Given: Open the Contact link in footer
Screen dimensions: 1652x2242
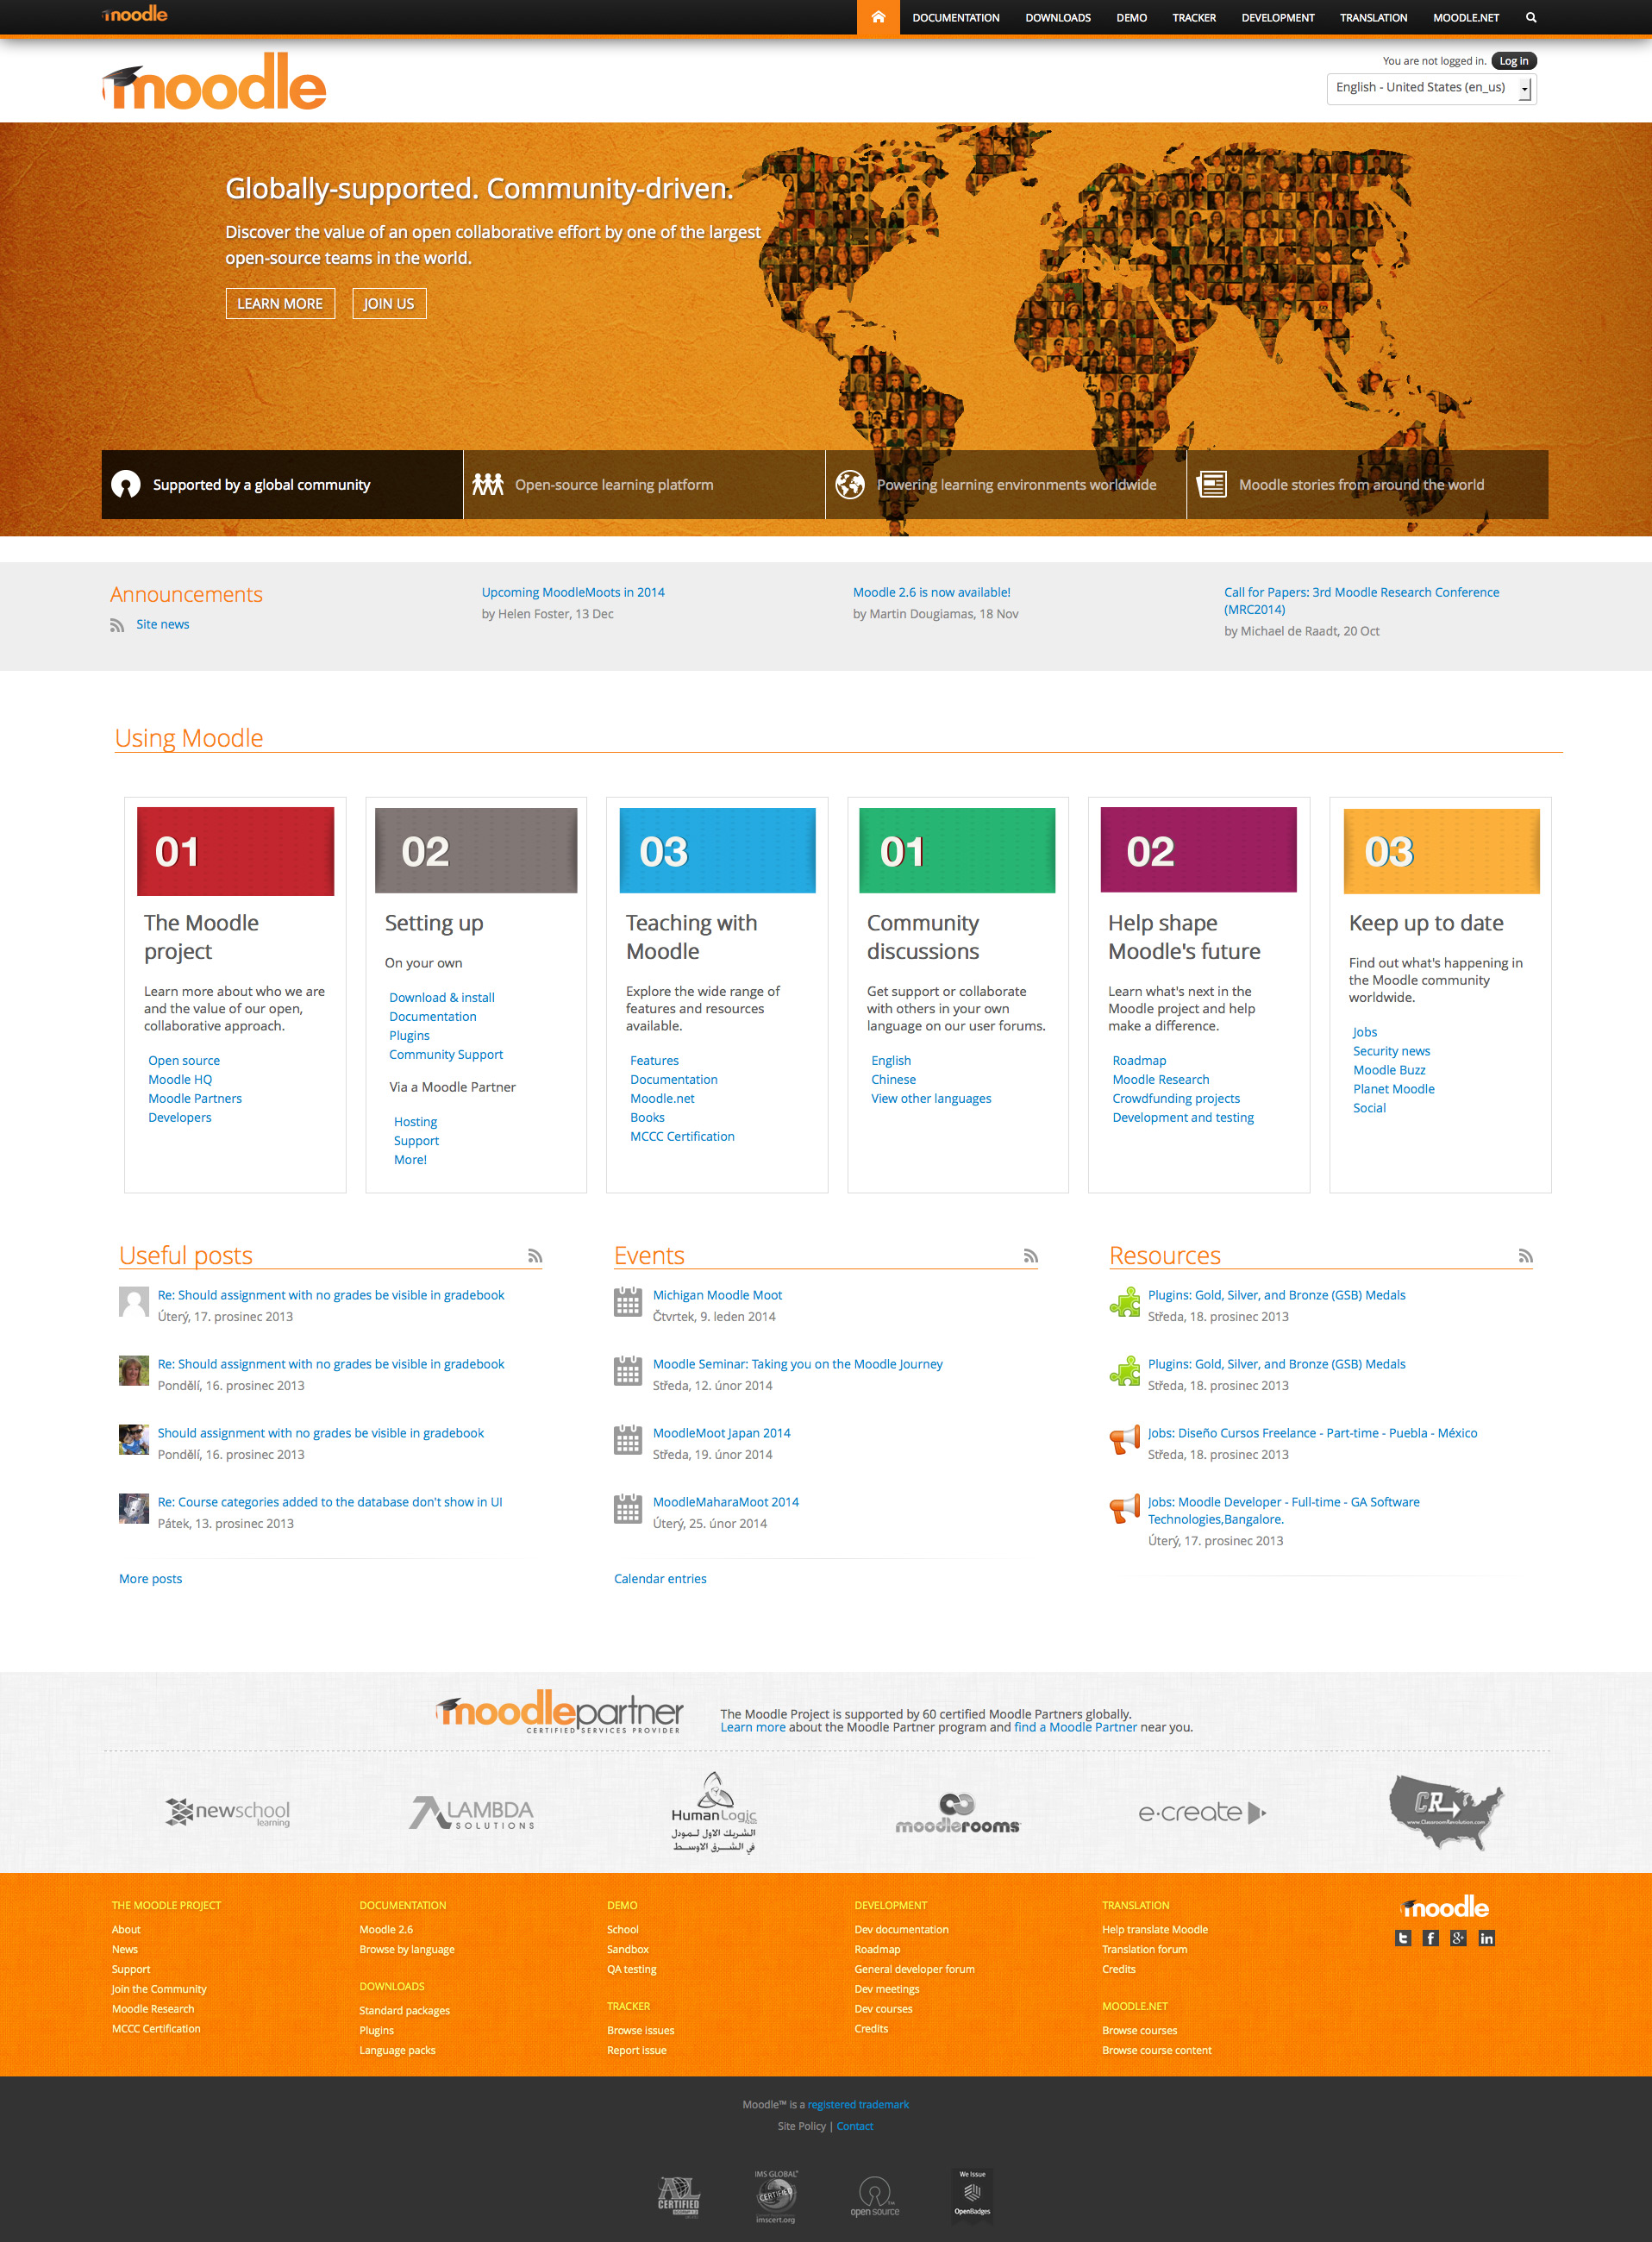Looking at the screenshot, I should (x=855, y=2127).
